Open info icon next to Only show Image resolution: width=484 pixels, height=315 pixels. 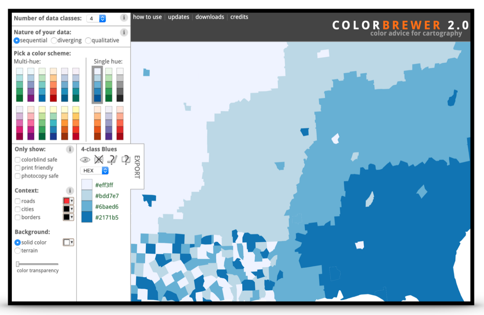pyautogui.click(x=70, y=149)
